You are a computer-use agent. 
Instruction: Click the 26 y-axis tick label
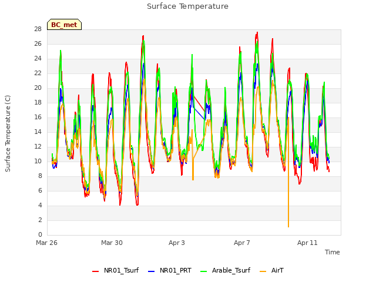[38, 43]
